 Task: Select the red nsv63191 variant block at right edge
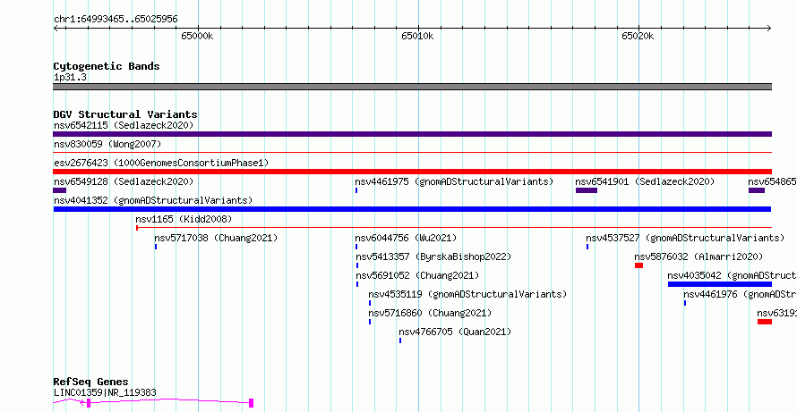(765, 322)
